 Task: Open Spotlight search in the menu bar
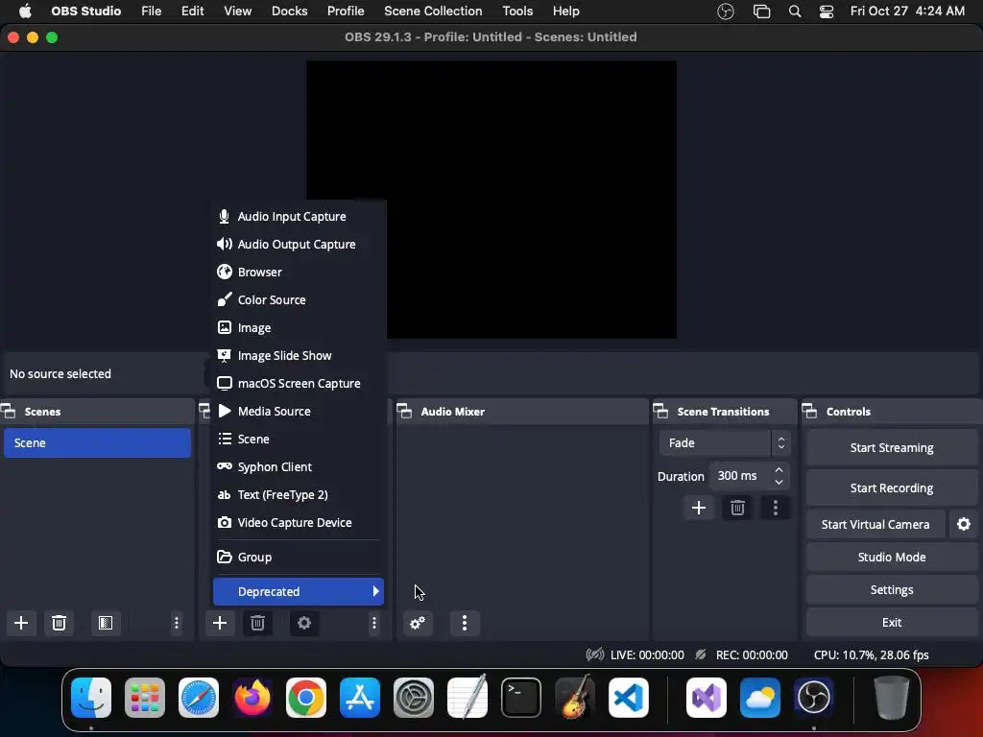pyautogui.click(x=794, y=12)
